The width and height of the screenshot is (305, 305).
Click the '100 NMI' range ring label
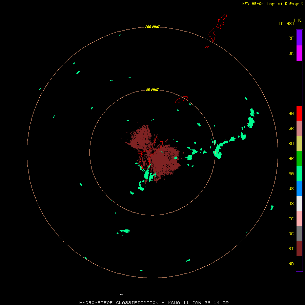152,27
